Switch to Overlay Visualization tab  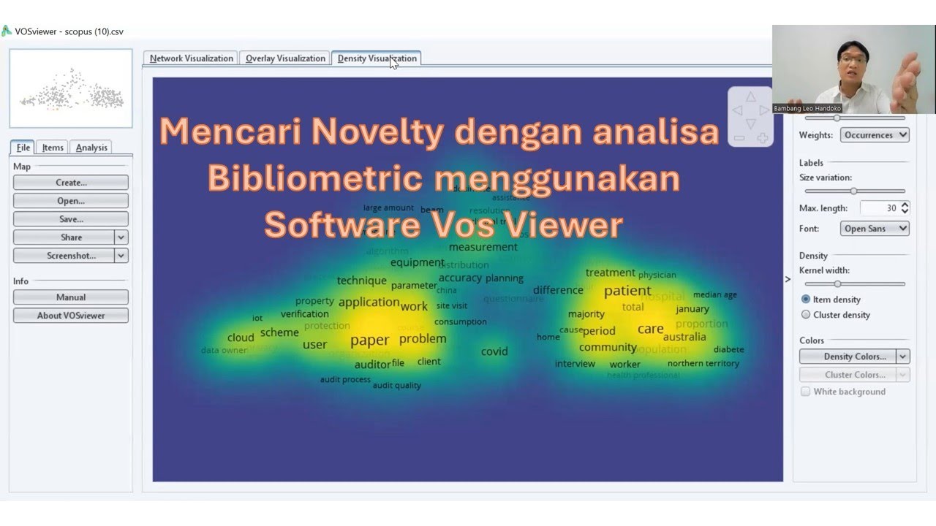[285, 58]
